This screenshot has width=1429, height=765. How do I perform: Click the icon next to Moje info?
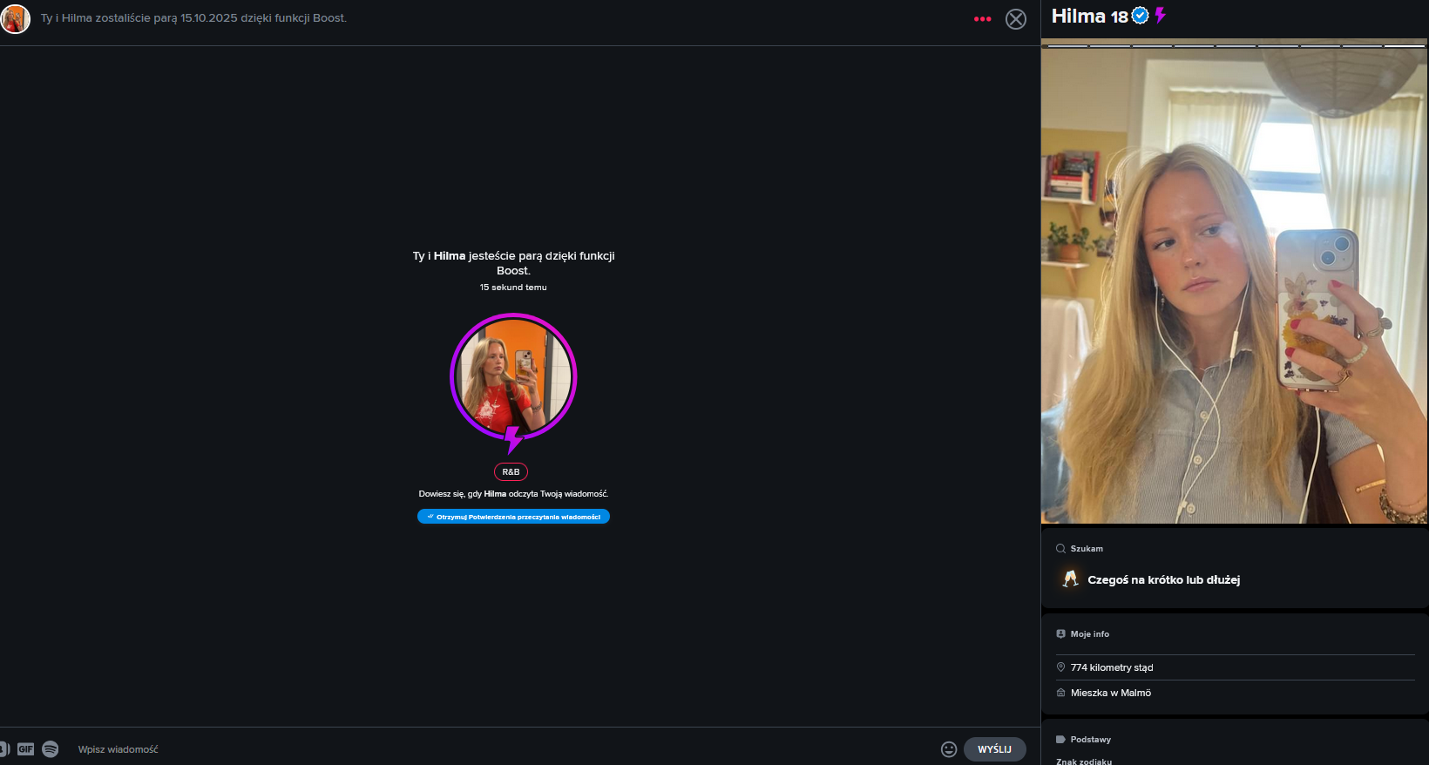pos(1060,634)
